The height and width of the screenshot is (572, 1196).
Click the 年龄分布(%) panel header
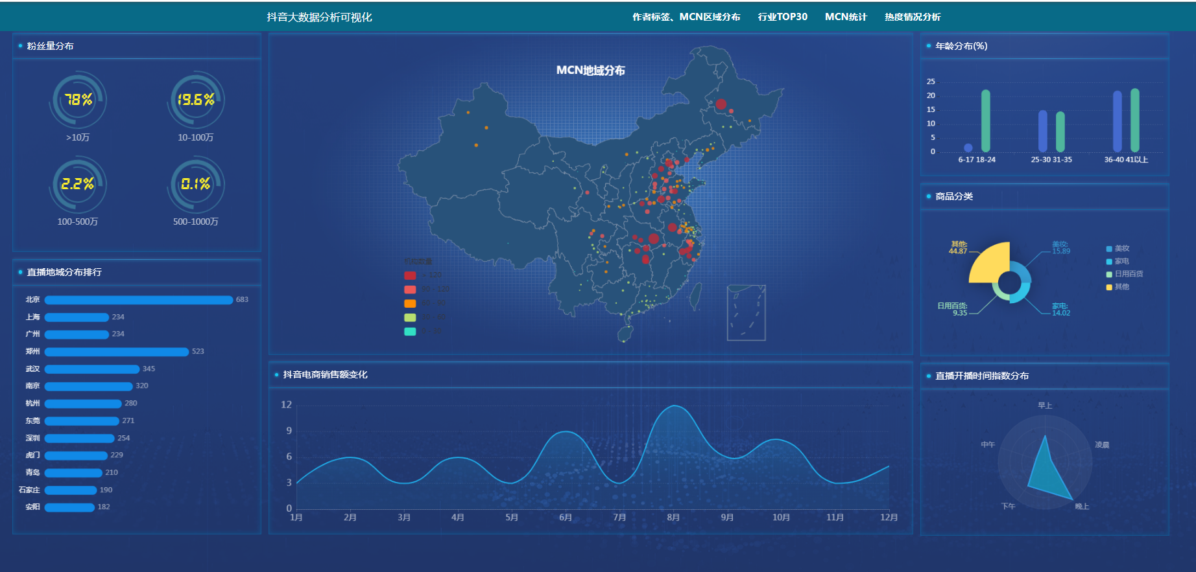click(x=961, y=46)
